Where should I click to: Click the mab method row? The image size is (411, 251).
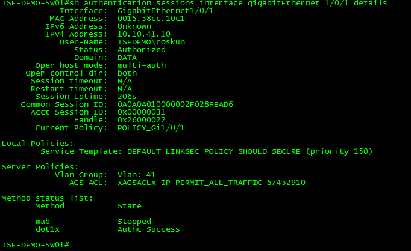93,222
